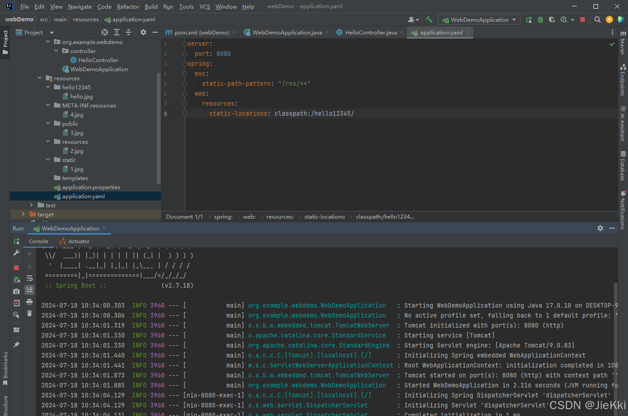The height and width of the screenshot is (416, 628).
Task: Expand all in Project panel
Action: [117, 32]
